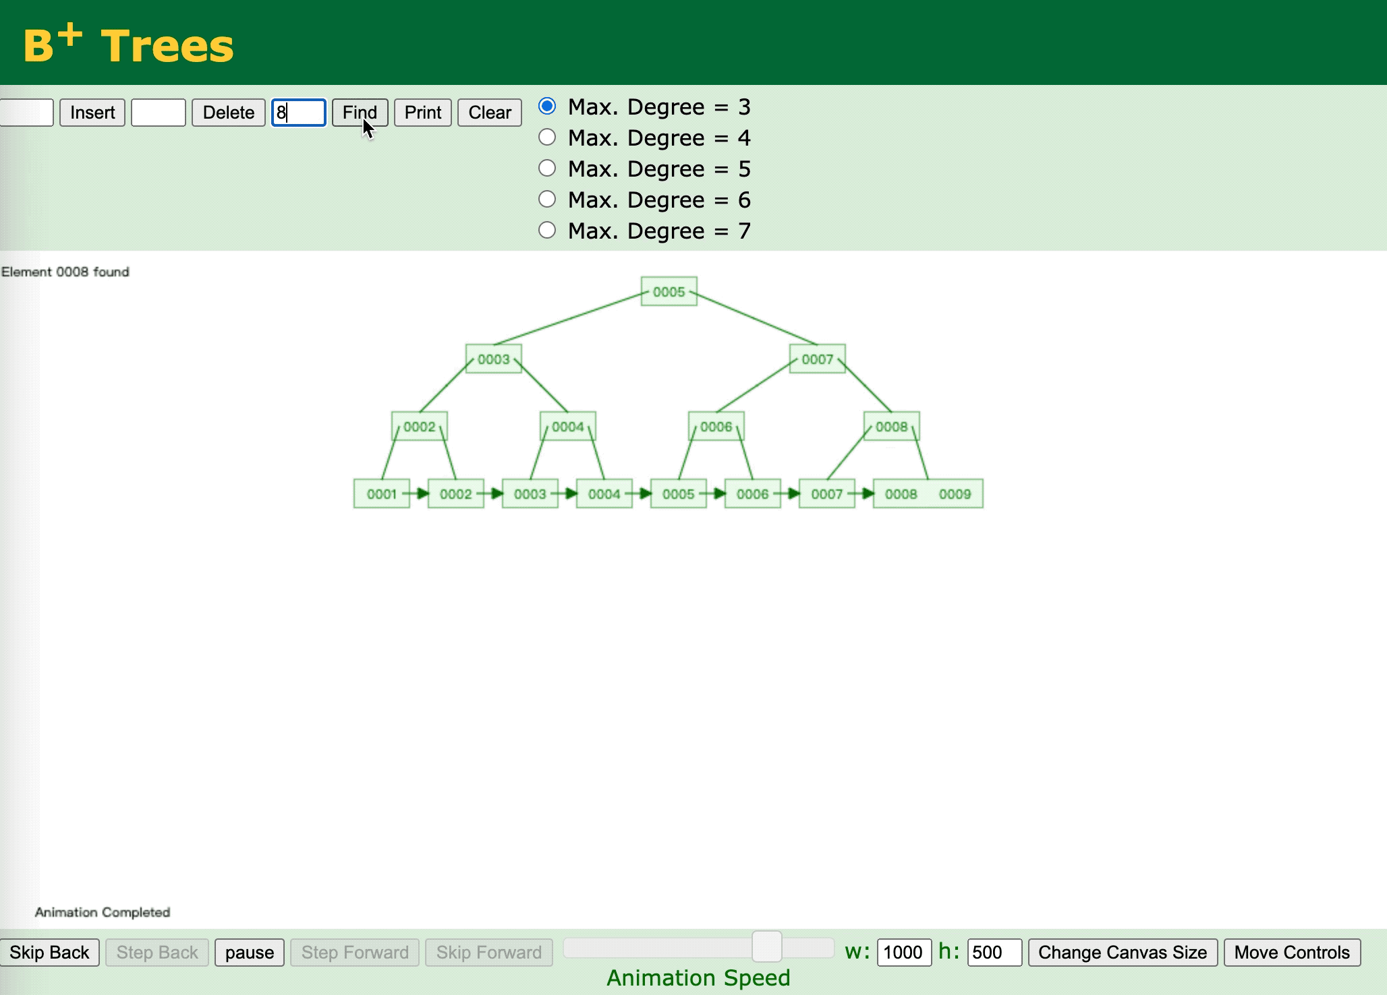
Task: Click the Skip Back playback button
Action: tap(49, 953)
